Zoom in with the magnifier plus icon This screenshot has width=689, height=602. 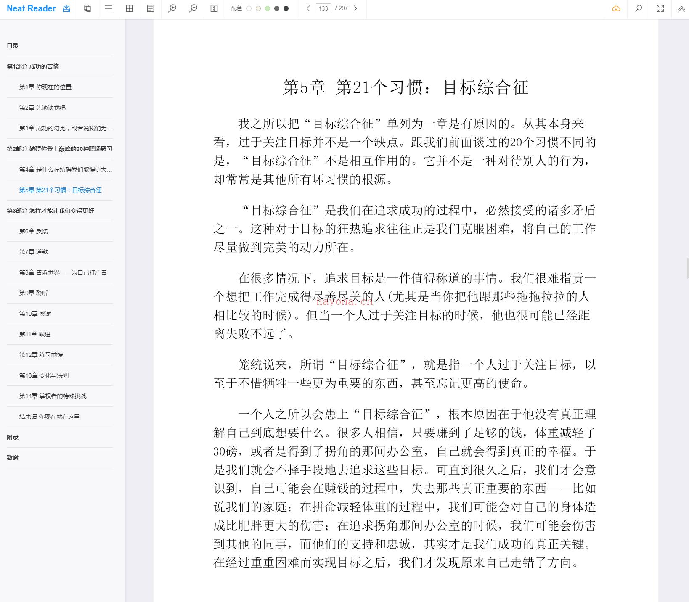tap(172, 8)
